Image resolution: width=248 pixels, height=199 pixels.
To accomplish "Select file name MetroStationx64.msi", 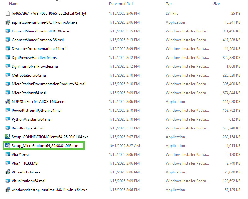I will pyautogui.click(x=29, y=75).
